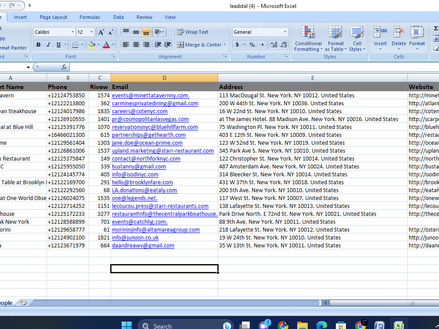Open Conditional Formatting menu
Screen dimensions: 439x329
[308, 39]
